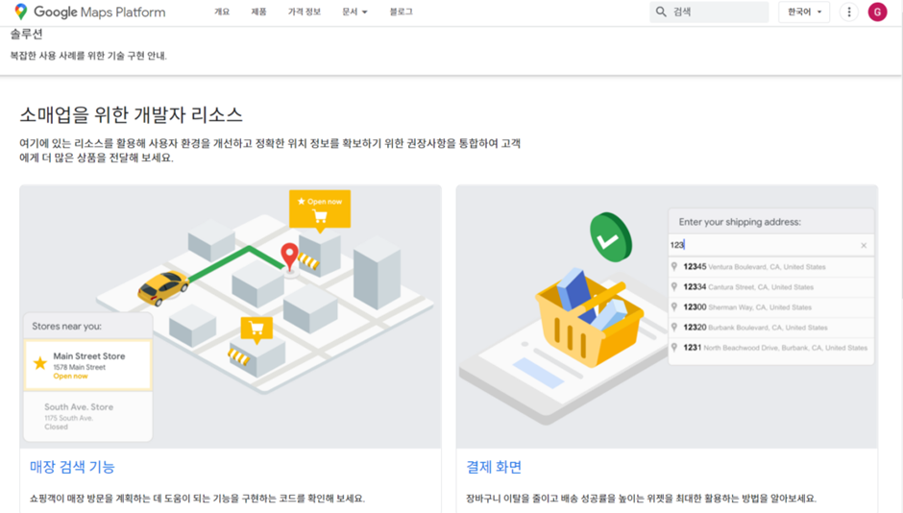Click the 소매업을 위한 개발자 리소스 heading
The height and width of the screenshot is (513, 903).
coord(132,114)
